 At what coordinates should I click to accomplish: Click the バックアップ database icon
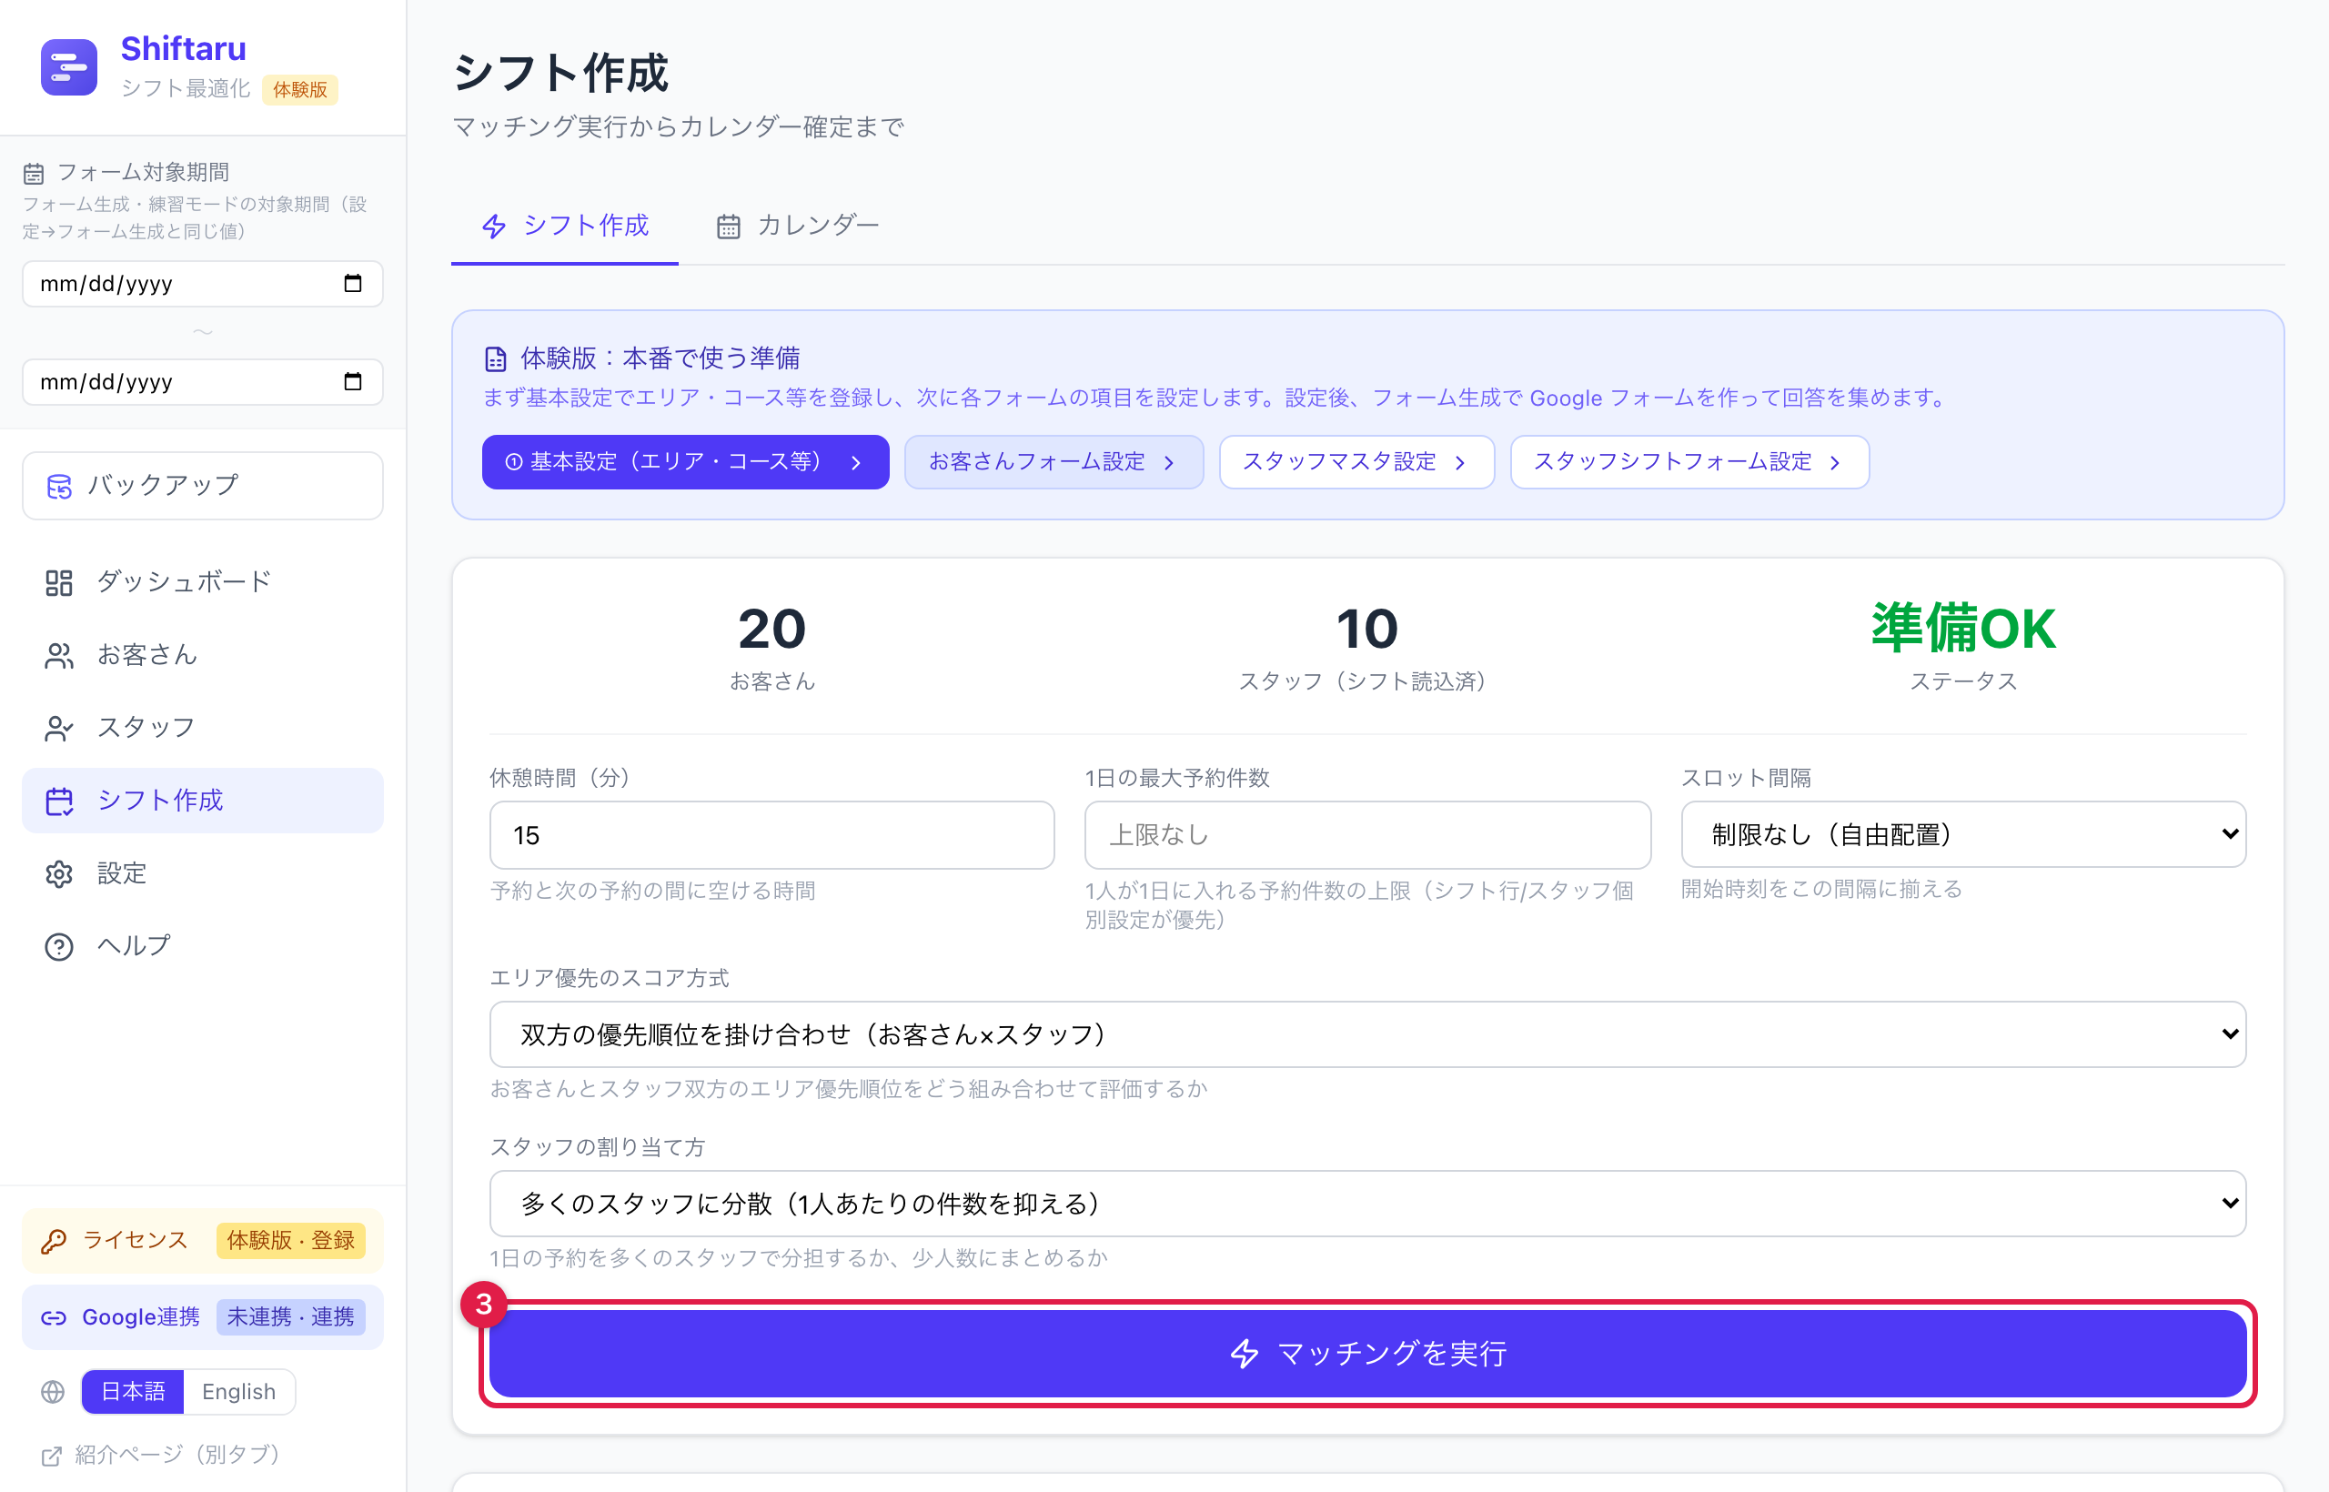pyautogui.click(x=59, y=487)
